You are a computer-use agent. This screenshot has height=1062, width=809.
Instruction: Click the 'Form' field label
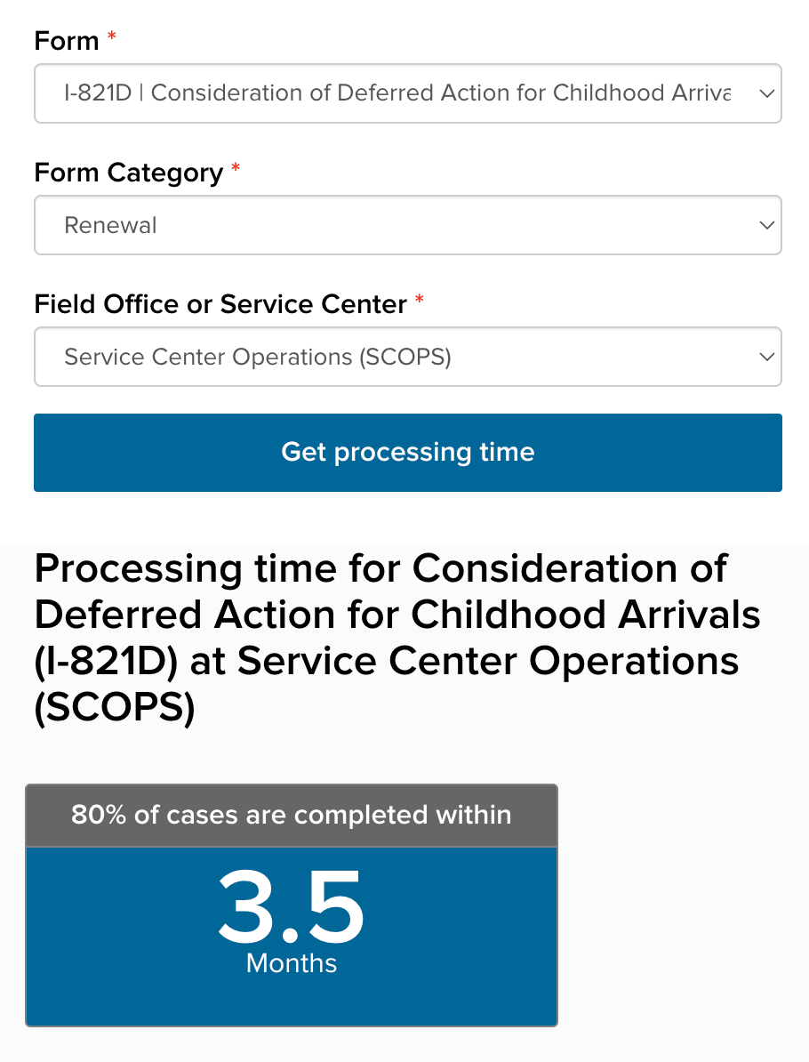pyautogui.click(x=66, y=41)
